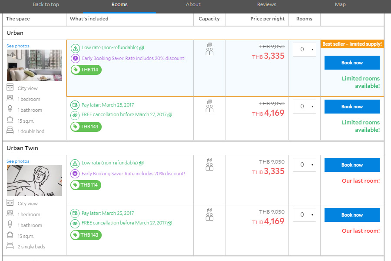Go to the Map tab
The height and width of the screenshot is (261, 391).
click(x=340, y=4)
